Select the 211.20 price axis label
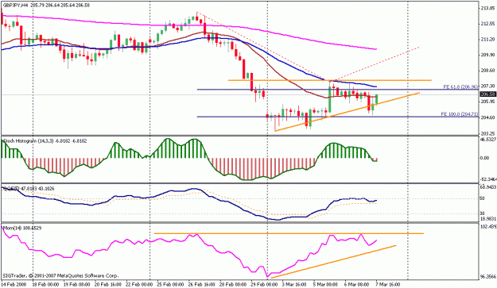The image size is (497, 288). coord(487,40)
